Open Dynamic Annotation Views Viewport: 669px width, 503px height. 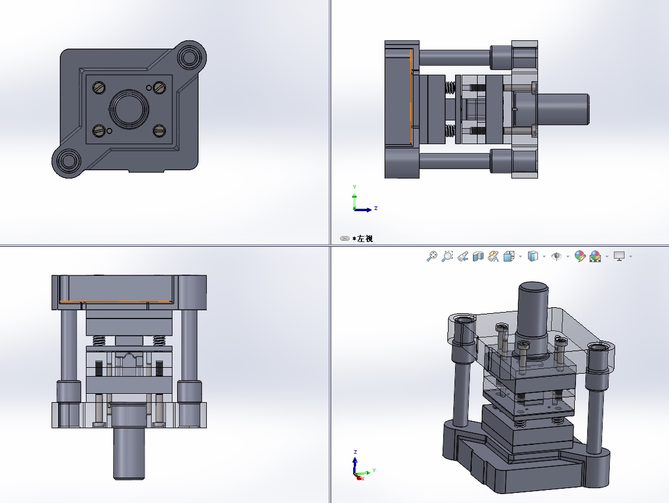pyautogui.click(x=493, y=256)
